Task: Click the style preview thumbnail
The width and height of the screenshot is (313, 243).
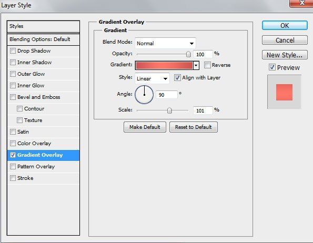Action: point(284,92)
